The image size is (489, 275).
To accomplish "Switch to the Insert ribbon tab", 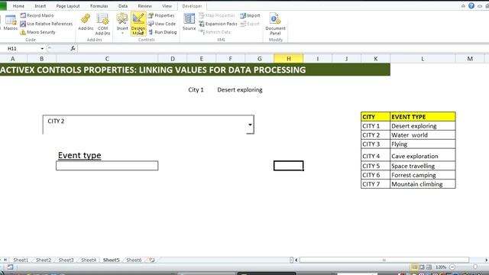I will (40, 6).
